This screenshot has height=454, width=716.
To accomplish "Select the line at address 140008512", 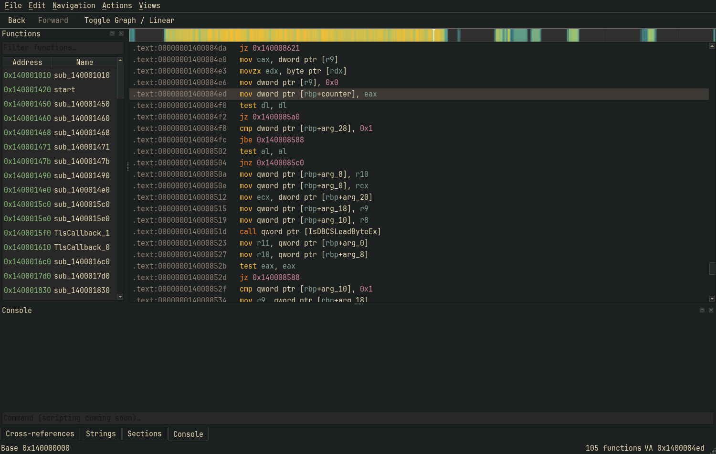I will pos(419,197).
